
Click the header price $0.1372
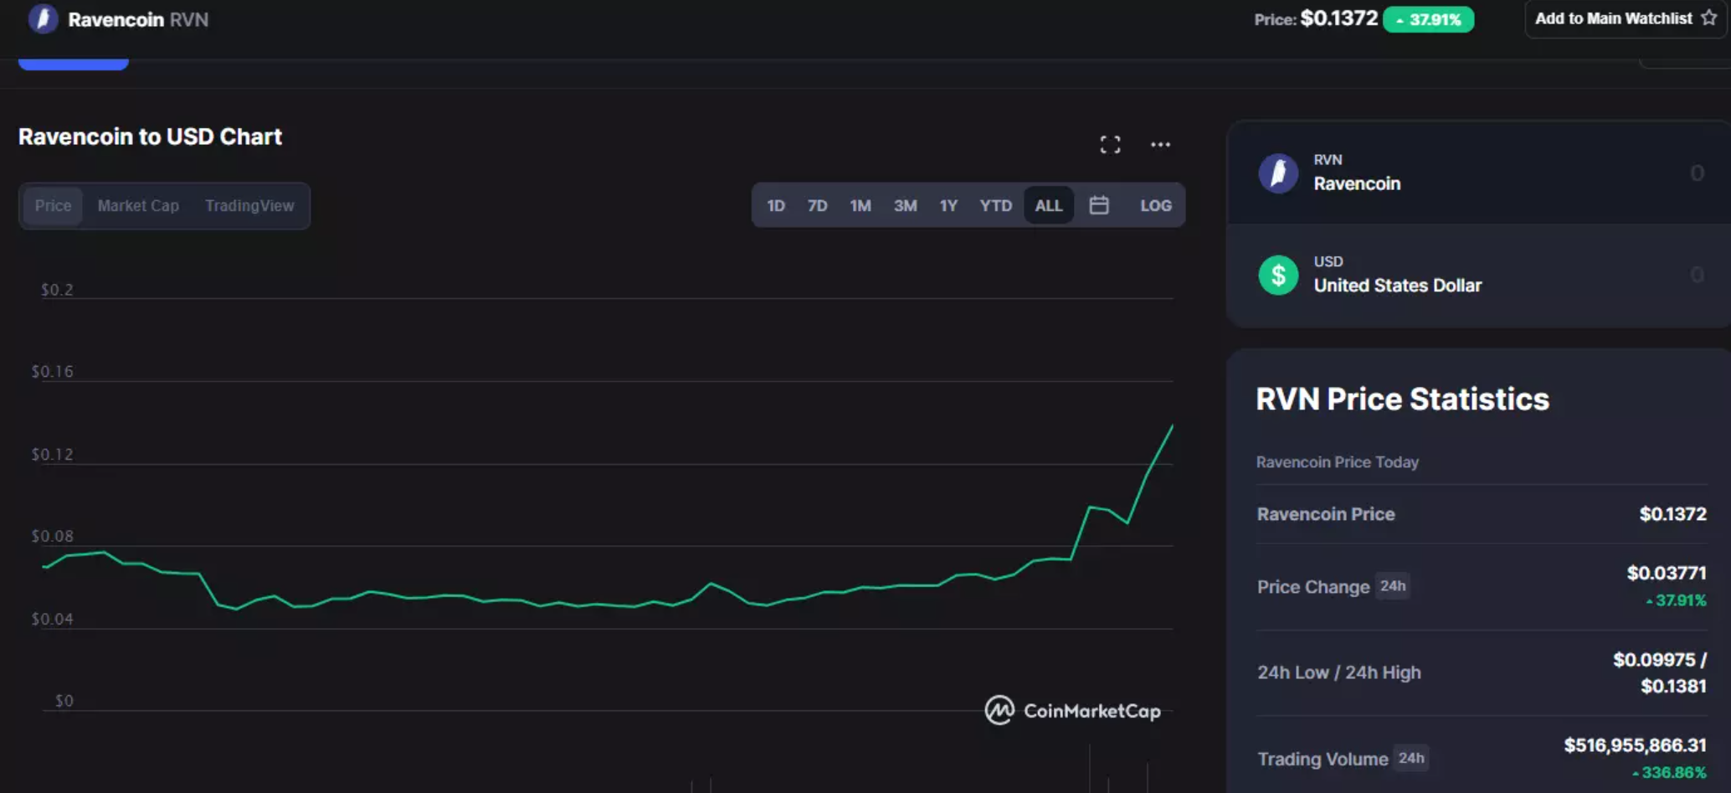[x=1338, y=18]
